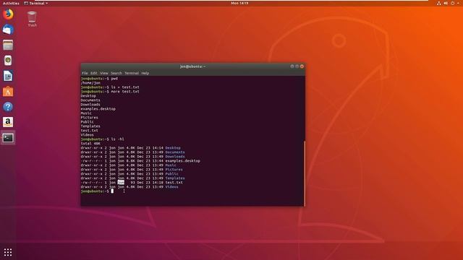Viewport: 463px width, 260px height.
Task: Click the Amazon launcher in dock
Action: [8, 122]
